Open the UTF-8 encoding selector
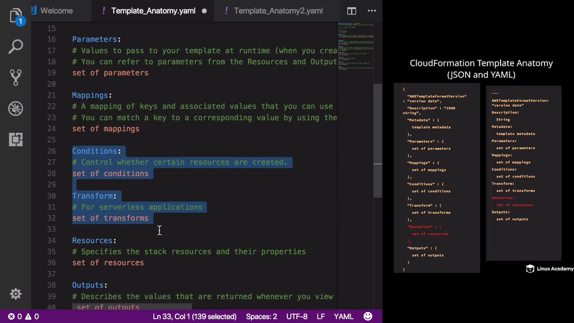This screenshot has height=323, width=574. click(x=297, y=316)
